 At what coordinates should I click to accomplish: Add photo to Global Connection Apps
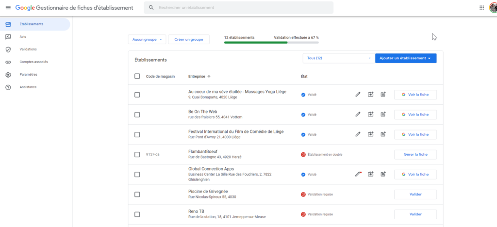(x=370, y=174)
